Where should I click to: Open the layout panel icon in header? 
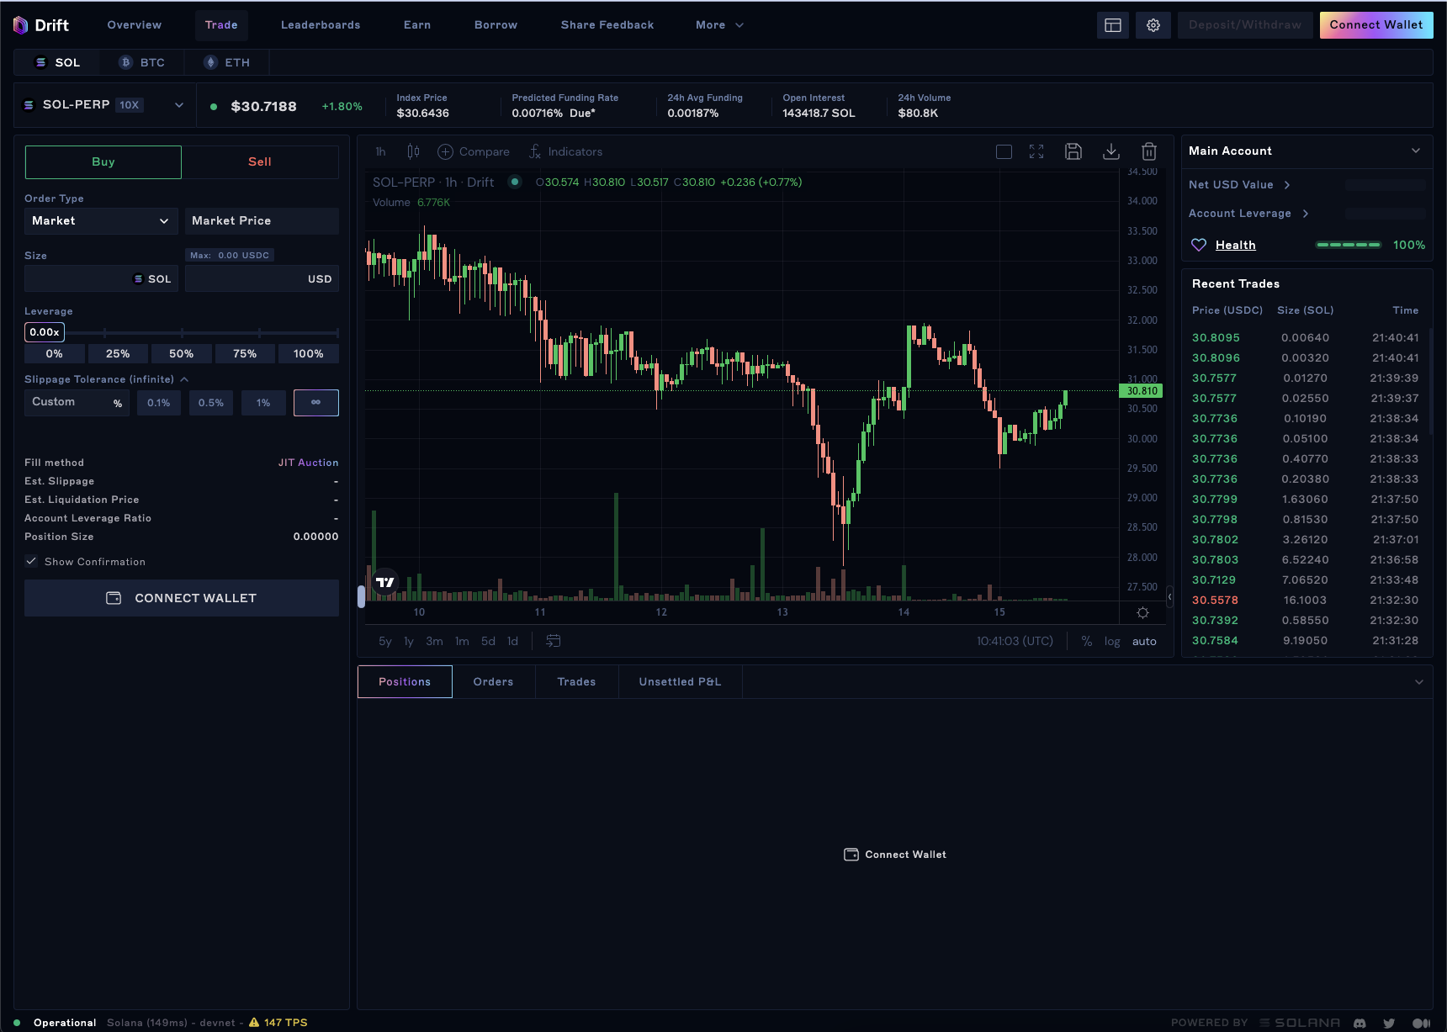[x=1113, y=25]
